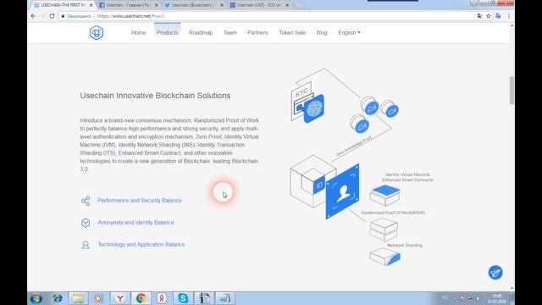
Task: Open Google Chrome from the taskbar
Action: coord(141,298)
